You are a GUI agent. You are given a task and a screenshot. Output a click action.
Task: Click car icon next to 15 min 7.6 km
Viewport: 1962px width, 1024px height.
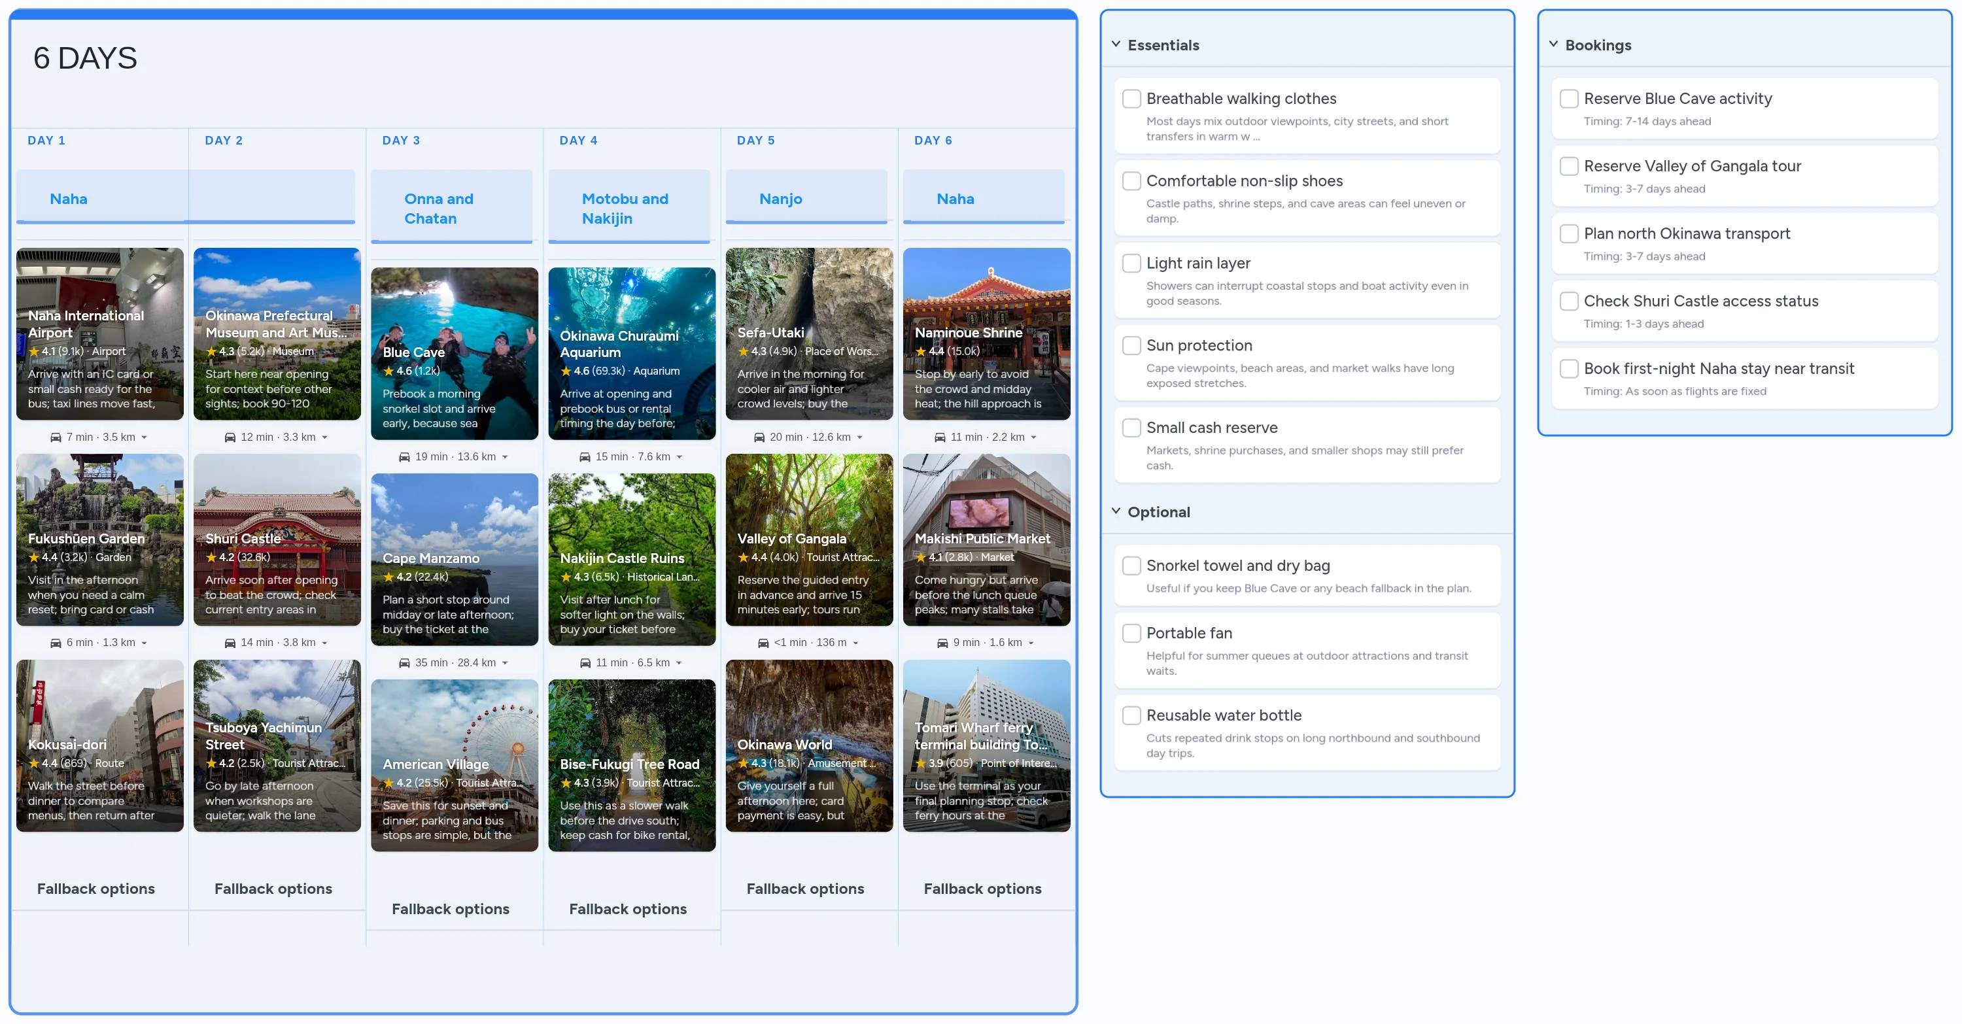coord(585,457)
